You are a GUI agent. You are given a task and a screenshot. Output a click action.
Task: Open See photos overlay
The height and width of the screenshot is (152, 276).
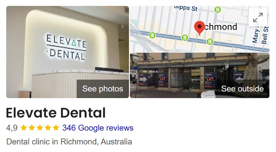pos(102,89)
